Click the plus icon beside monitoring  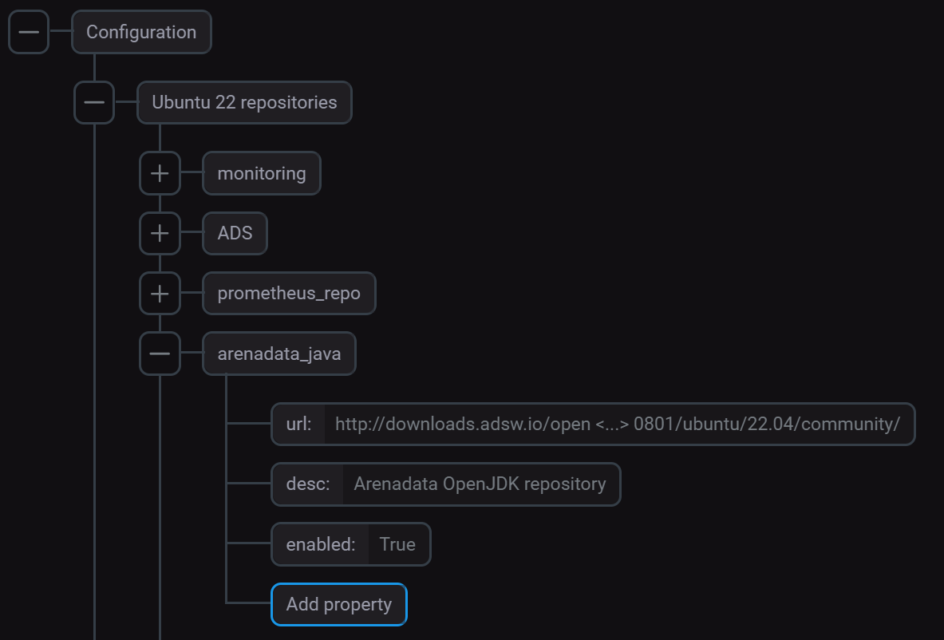(160, 173)
